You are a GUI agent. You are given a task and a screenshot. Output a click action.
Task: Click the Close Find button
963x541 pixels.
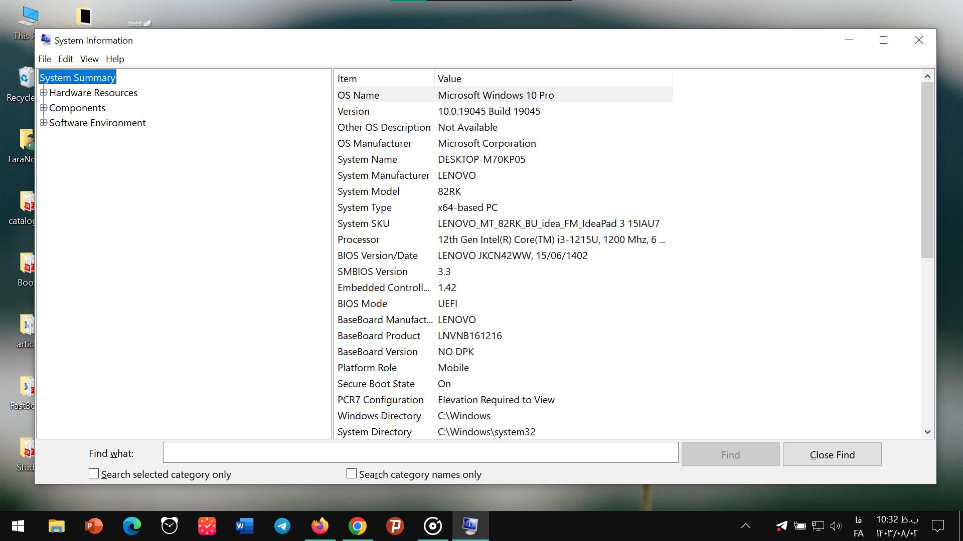point(832,454)
